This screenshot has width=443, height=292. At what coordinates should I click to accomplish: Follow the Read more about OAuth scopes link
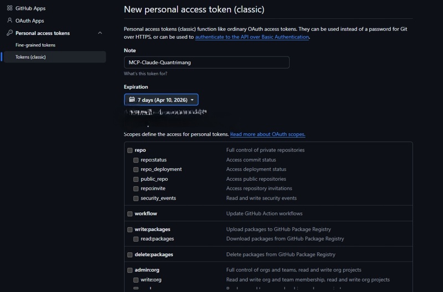coord(267,134)
